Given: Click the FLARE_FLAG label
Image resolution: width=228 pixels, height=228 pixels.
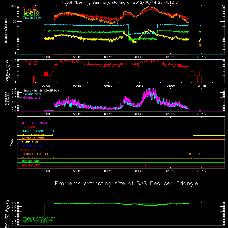Looking at the screenshot, I should tap(30, 142).
